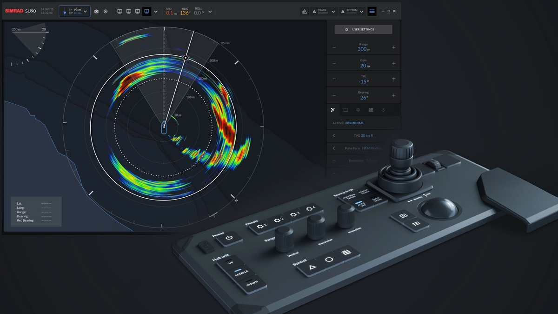Click the download install tab icon
558x314 pixels.
tap(383, 110)
